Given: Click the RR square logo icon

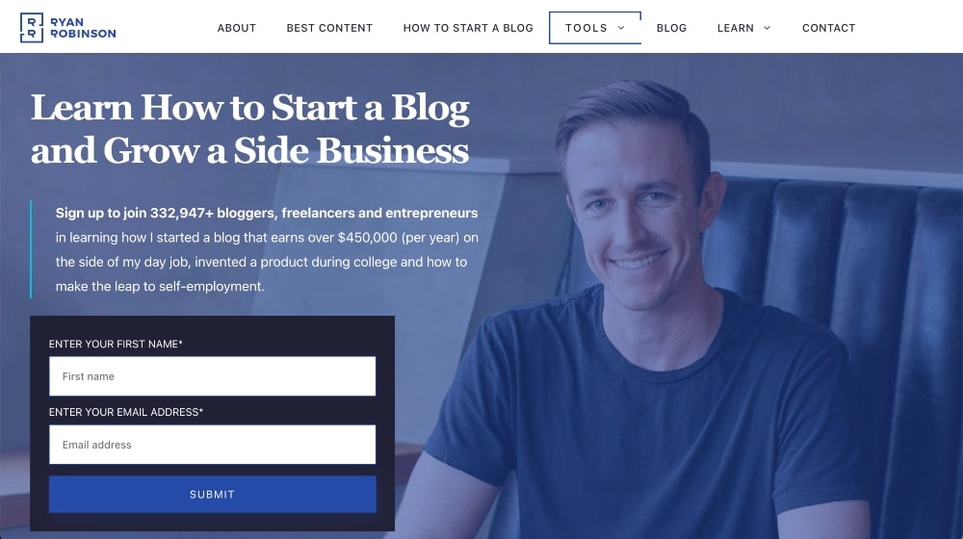Looking at the screenshot, I should tap(32, 28).
